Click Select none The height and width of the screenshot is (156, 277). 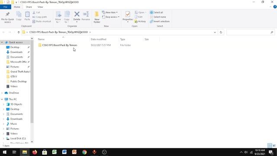[158, 17]
